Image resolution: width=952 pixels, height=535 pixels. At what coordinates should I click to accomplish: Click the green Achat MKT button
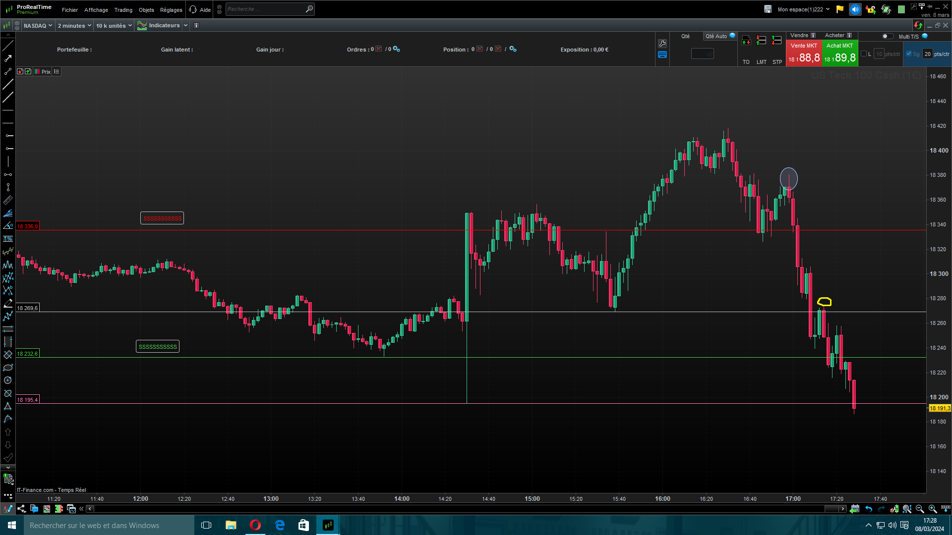tap(839, 53)
